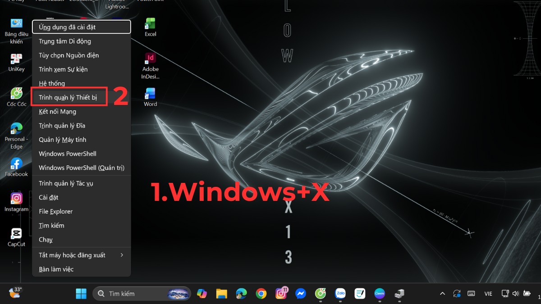This screenshot has height=304, width=541.
Task: Select Ứng dụng đã cài đặt menu item
Action: pyautogui.click(x=82, y=27)
